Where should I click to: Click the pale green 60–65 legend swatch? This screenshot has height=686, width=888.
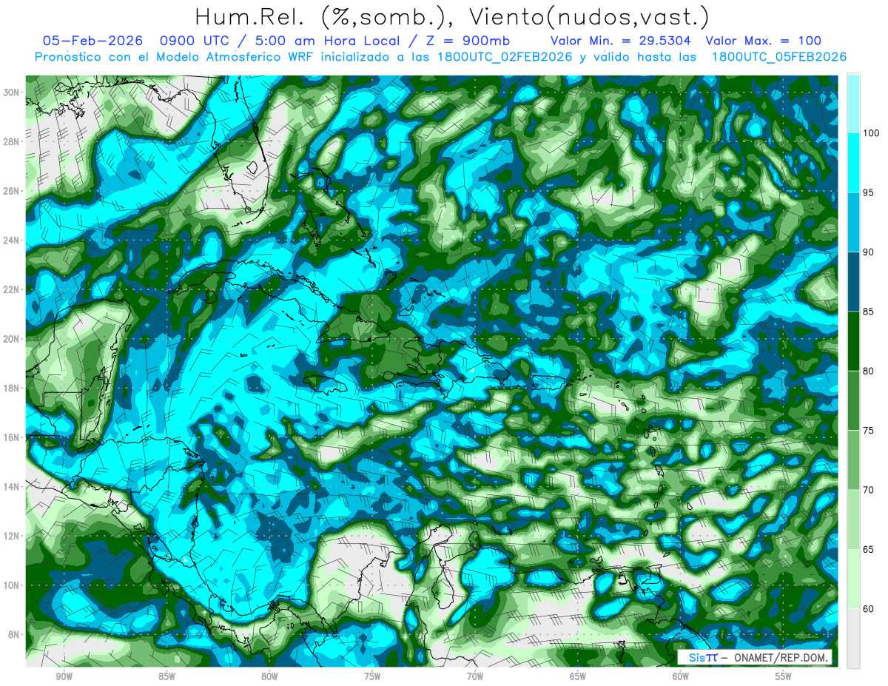pos(853,579)
